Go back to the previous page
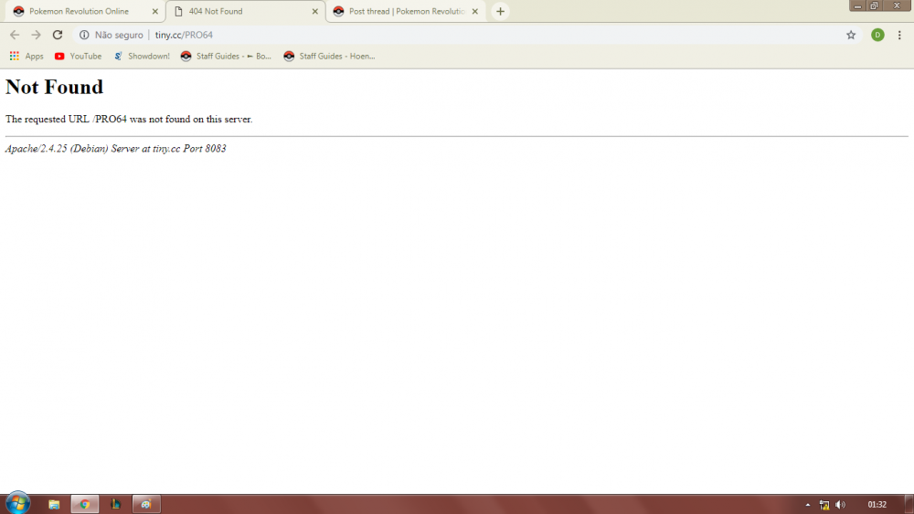 point(15,35)
